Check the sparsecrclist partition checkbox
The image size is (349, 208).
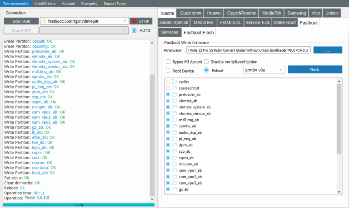(168, 88)
